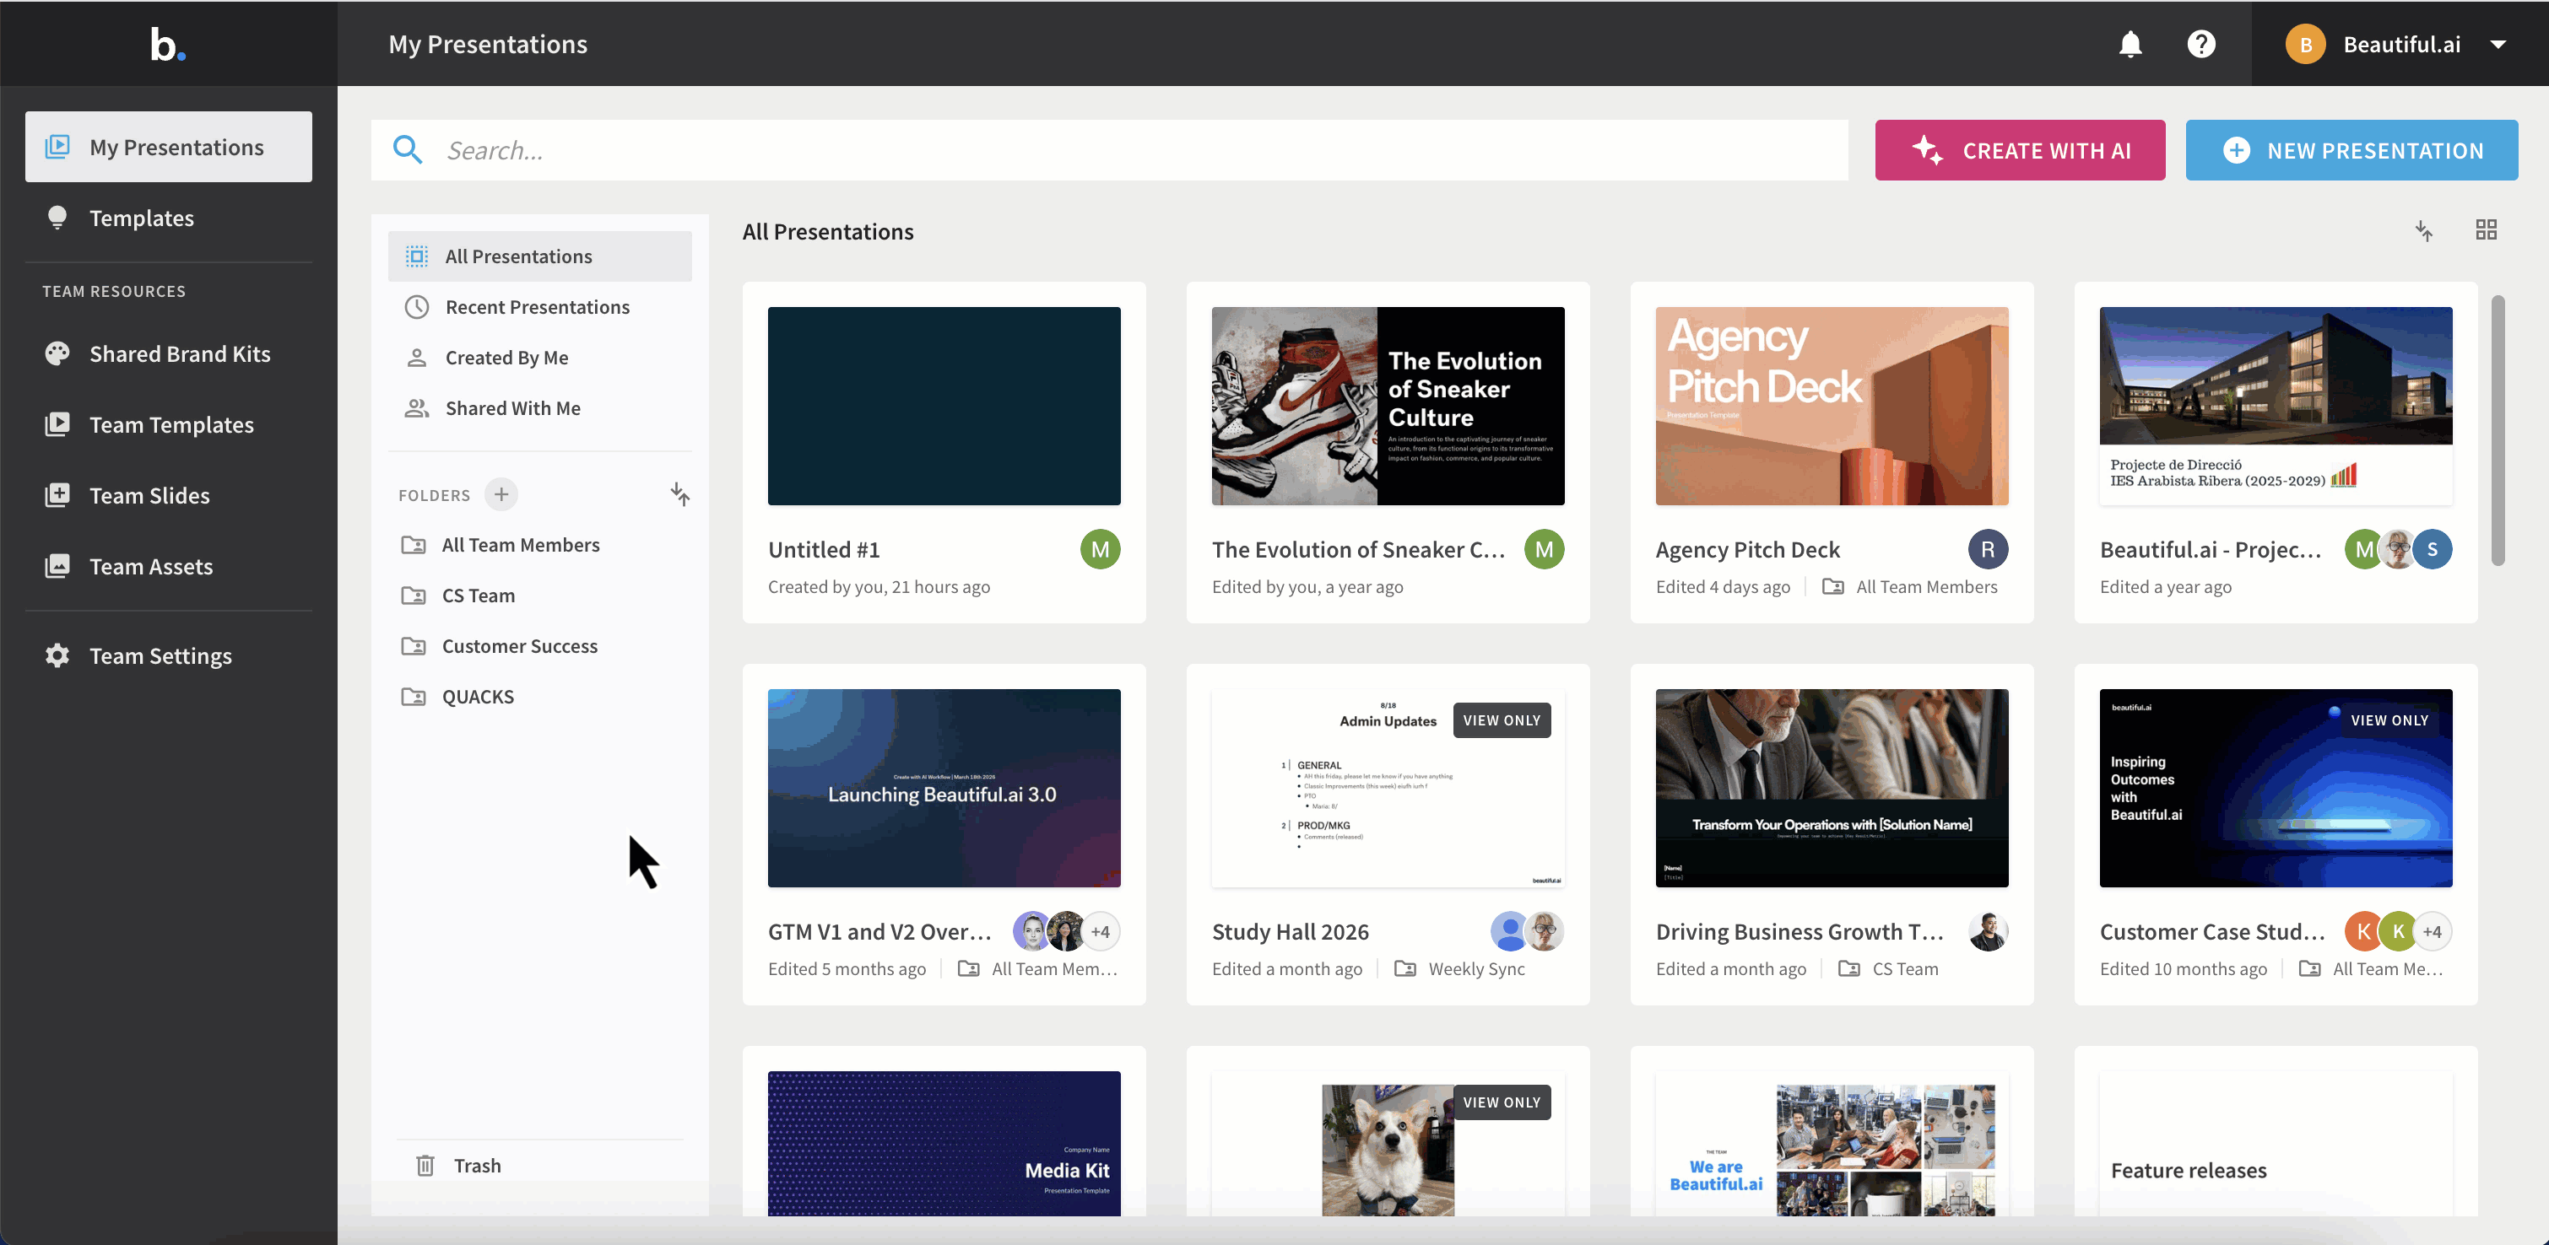Viewport: 2549px width, 1245px height.
Task: Change folder sort order icon
Action: point(679,494)
